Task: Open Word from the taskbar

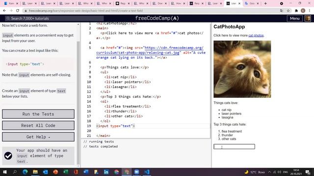Action: point(86,172)
